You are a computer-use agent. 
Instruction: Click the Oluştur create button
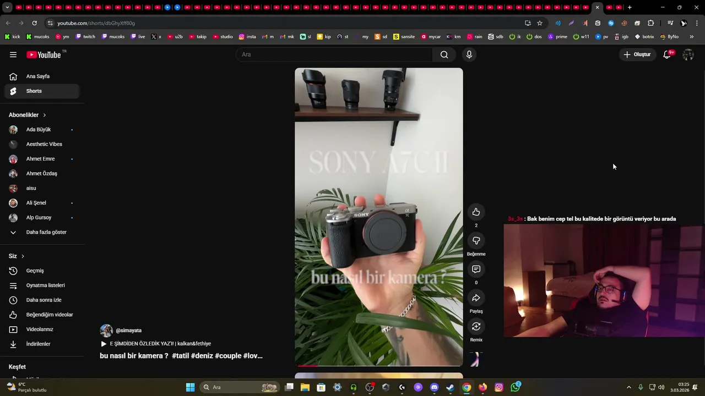[637, 54]
